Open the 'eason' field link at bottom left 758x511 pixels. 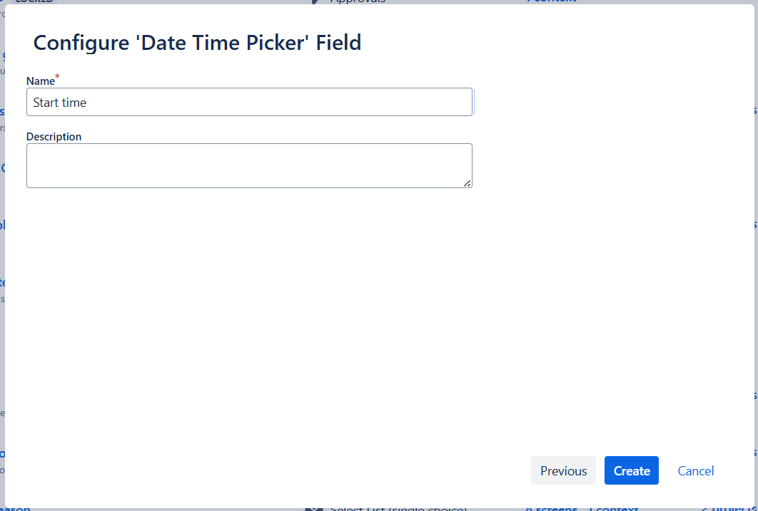pyautogui.click(x=15, y=509)
